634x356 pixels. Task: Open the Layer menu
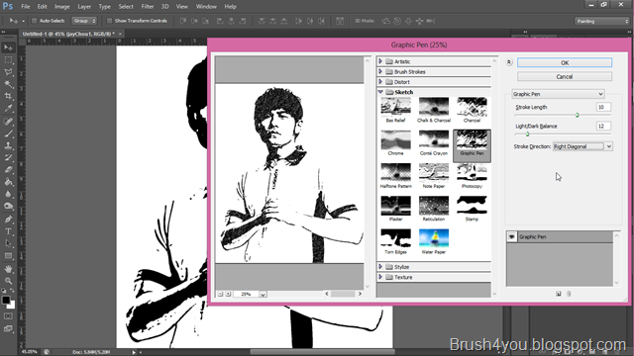[84, 7]
